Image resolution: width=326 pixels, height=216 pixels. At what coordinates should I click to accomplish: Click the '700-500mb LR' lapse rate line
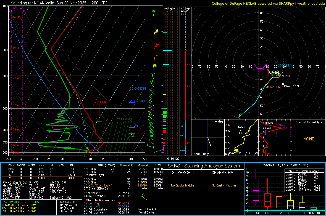(x=19, y=211)
